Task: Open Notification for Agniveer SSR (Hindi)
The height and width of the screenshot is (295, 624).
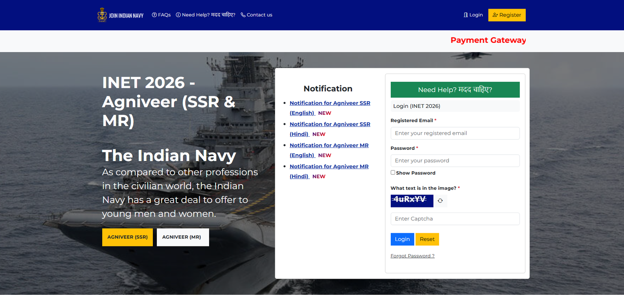Action: click(x=330, y=129)
